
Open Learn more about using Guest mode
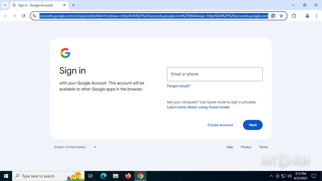click(x=198, y=107)
